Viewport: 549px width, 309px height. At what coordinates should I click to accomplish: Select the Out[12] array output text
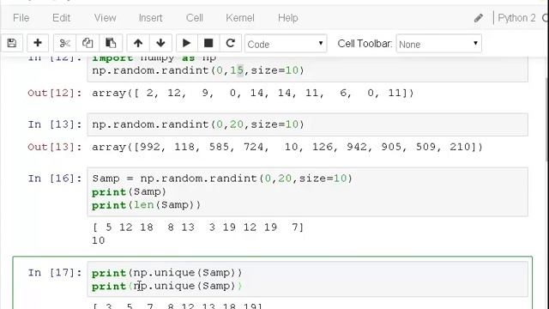(253, 94)
